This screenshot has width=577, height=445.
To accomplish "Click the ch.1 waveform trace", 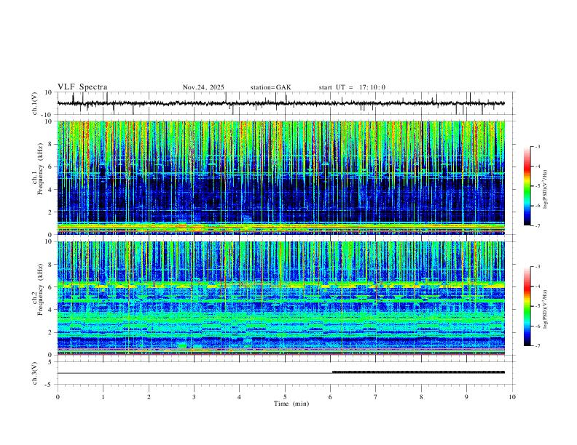I will tap(280, 103).
